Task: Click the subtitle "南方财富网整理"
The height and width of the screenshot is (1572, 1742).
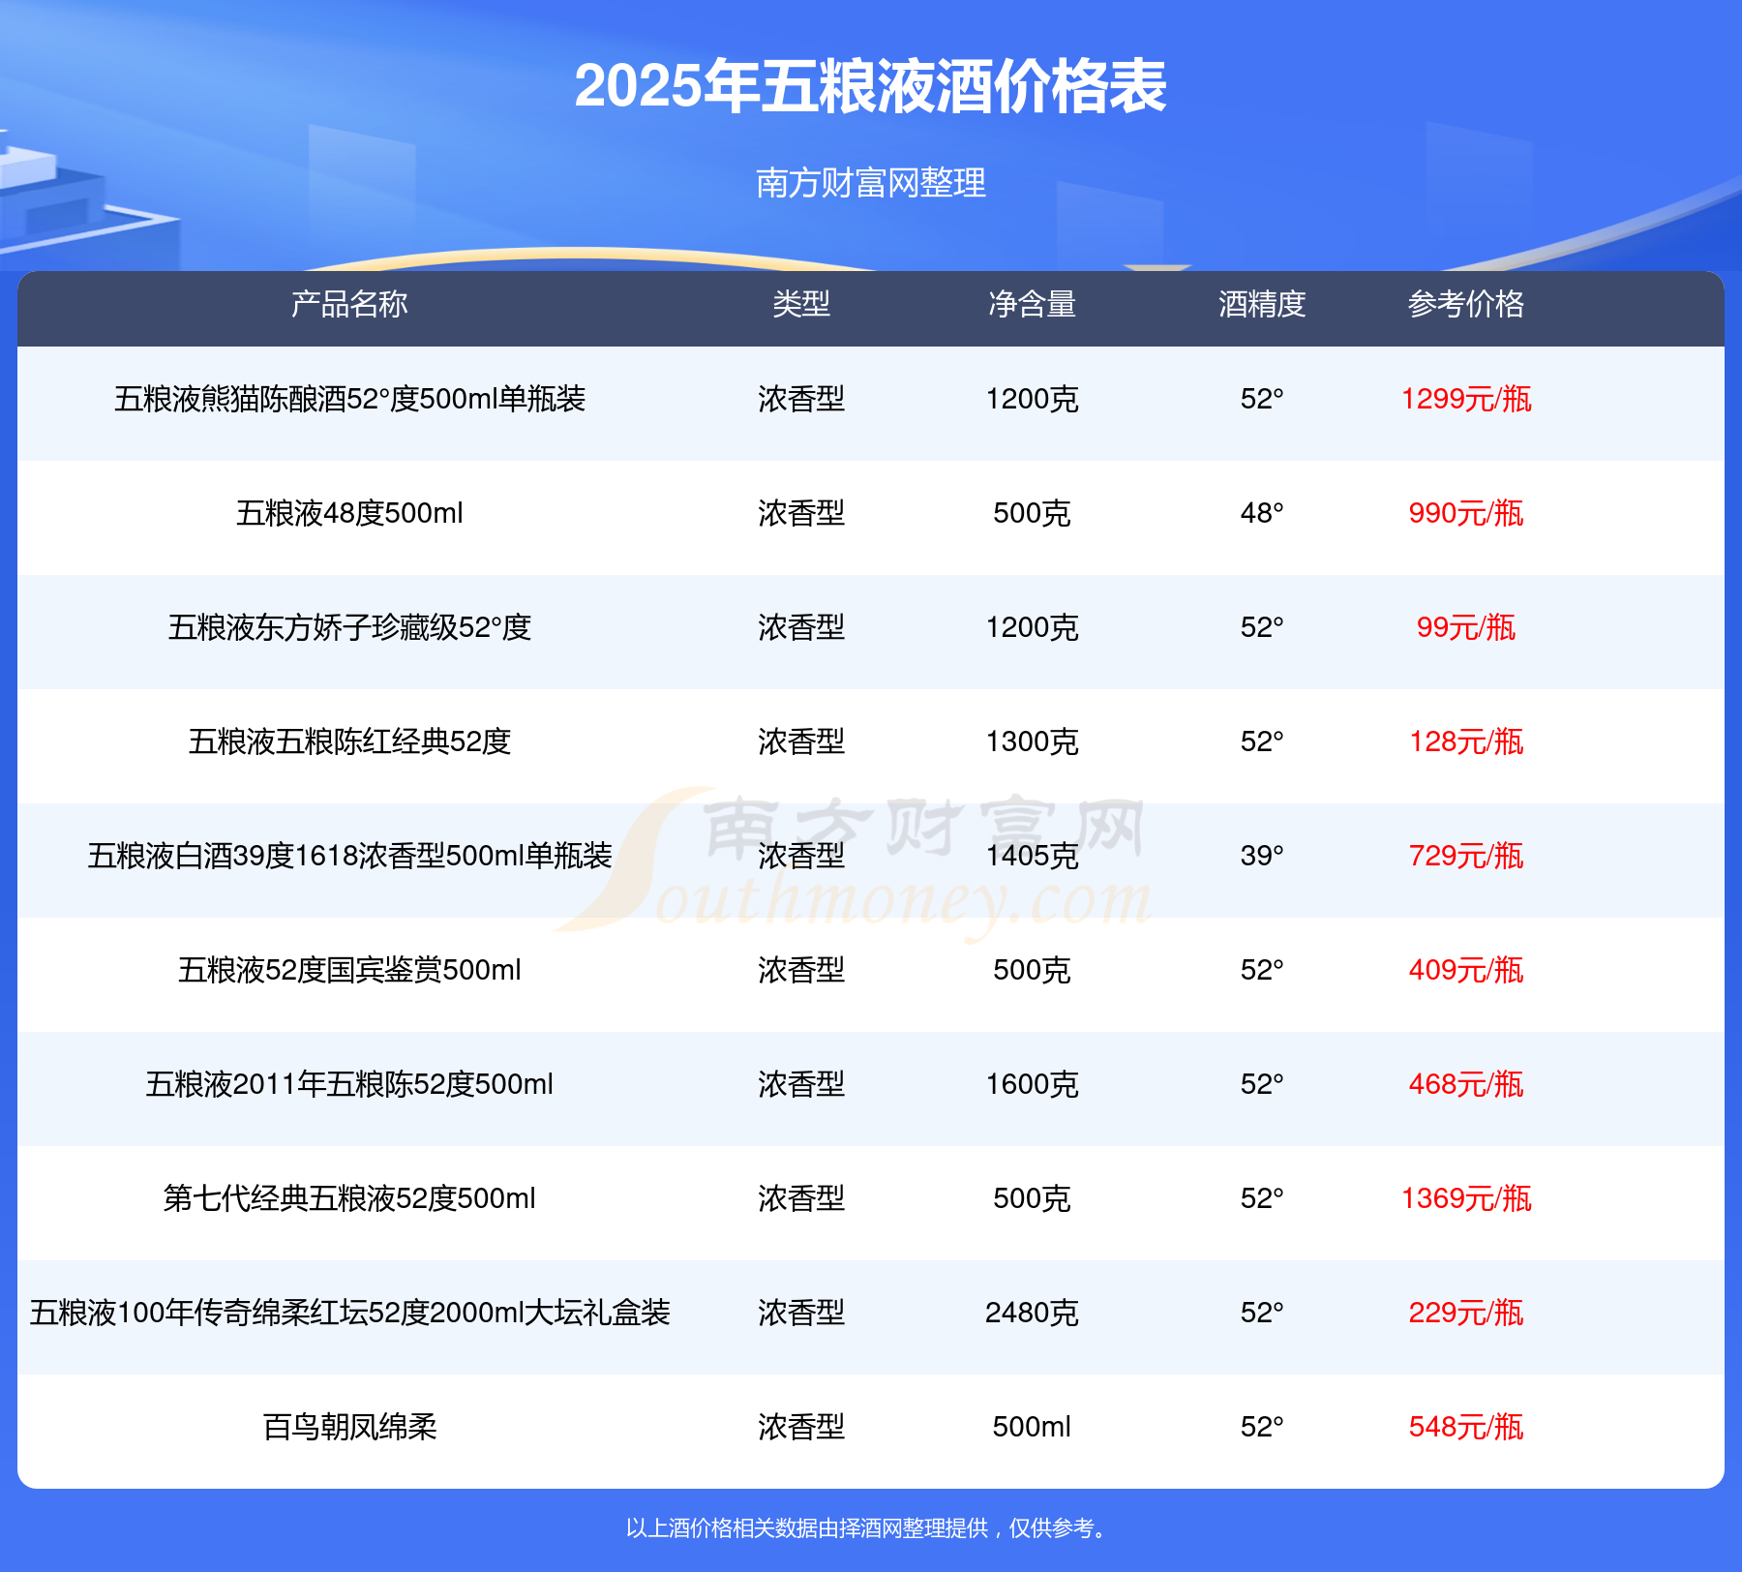Action: pyautogui.click(x=871, y=182)
